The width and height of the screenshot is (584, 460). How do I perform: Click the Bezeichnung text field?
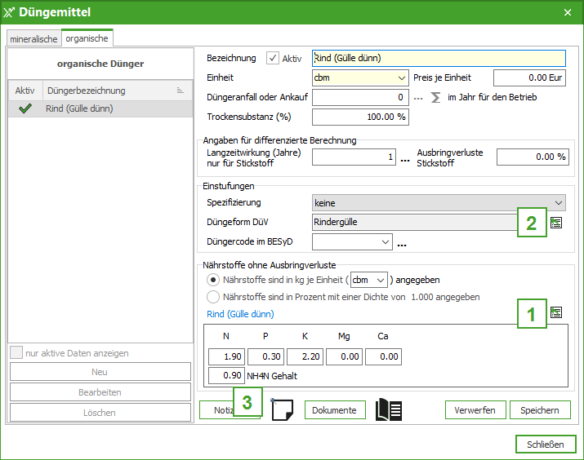(439, 58)
